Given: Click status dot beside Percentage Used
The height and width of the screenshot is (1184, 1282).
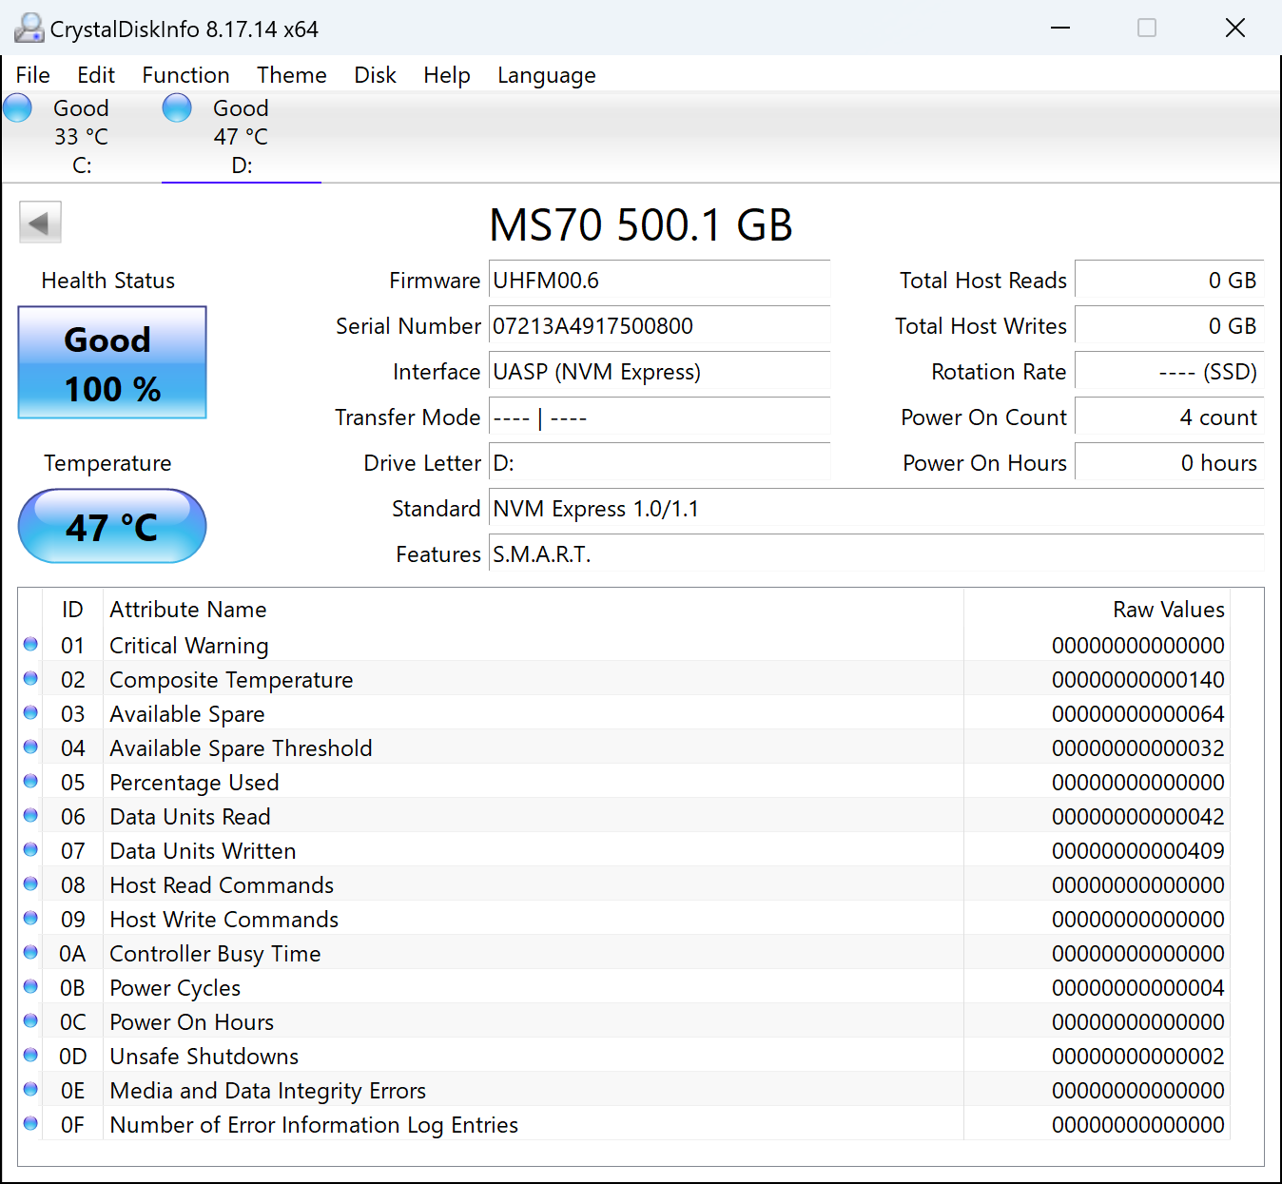Looking at the screenshot, I should click(30, 782).
